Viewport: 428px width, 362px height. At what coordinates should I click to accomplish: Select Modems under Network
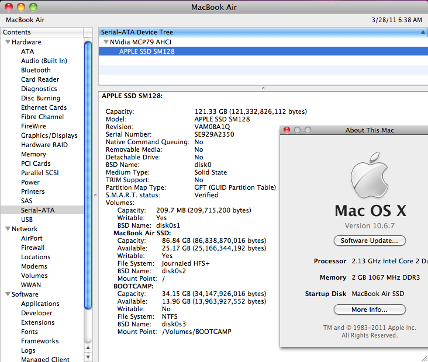[34, 266]
